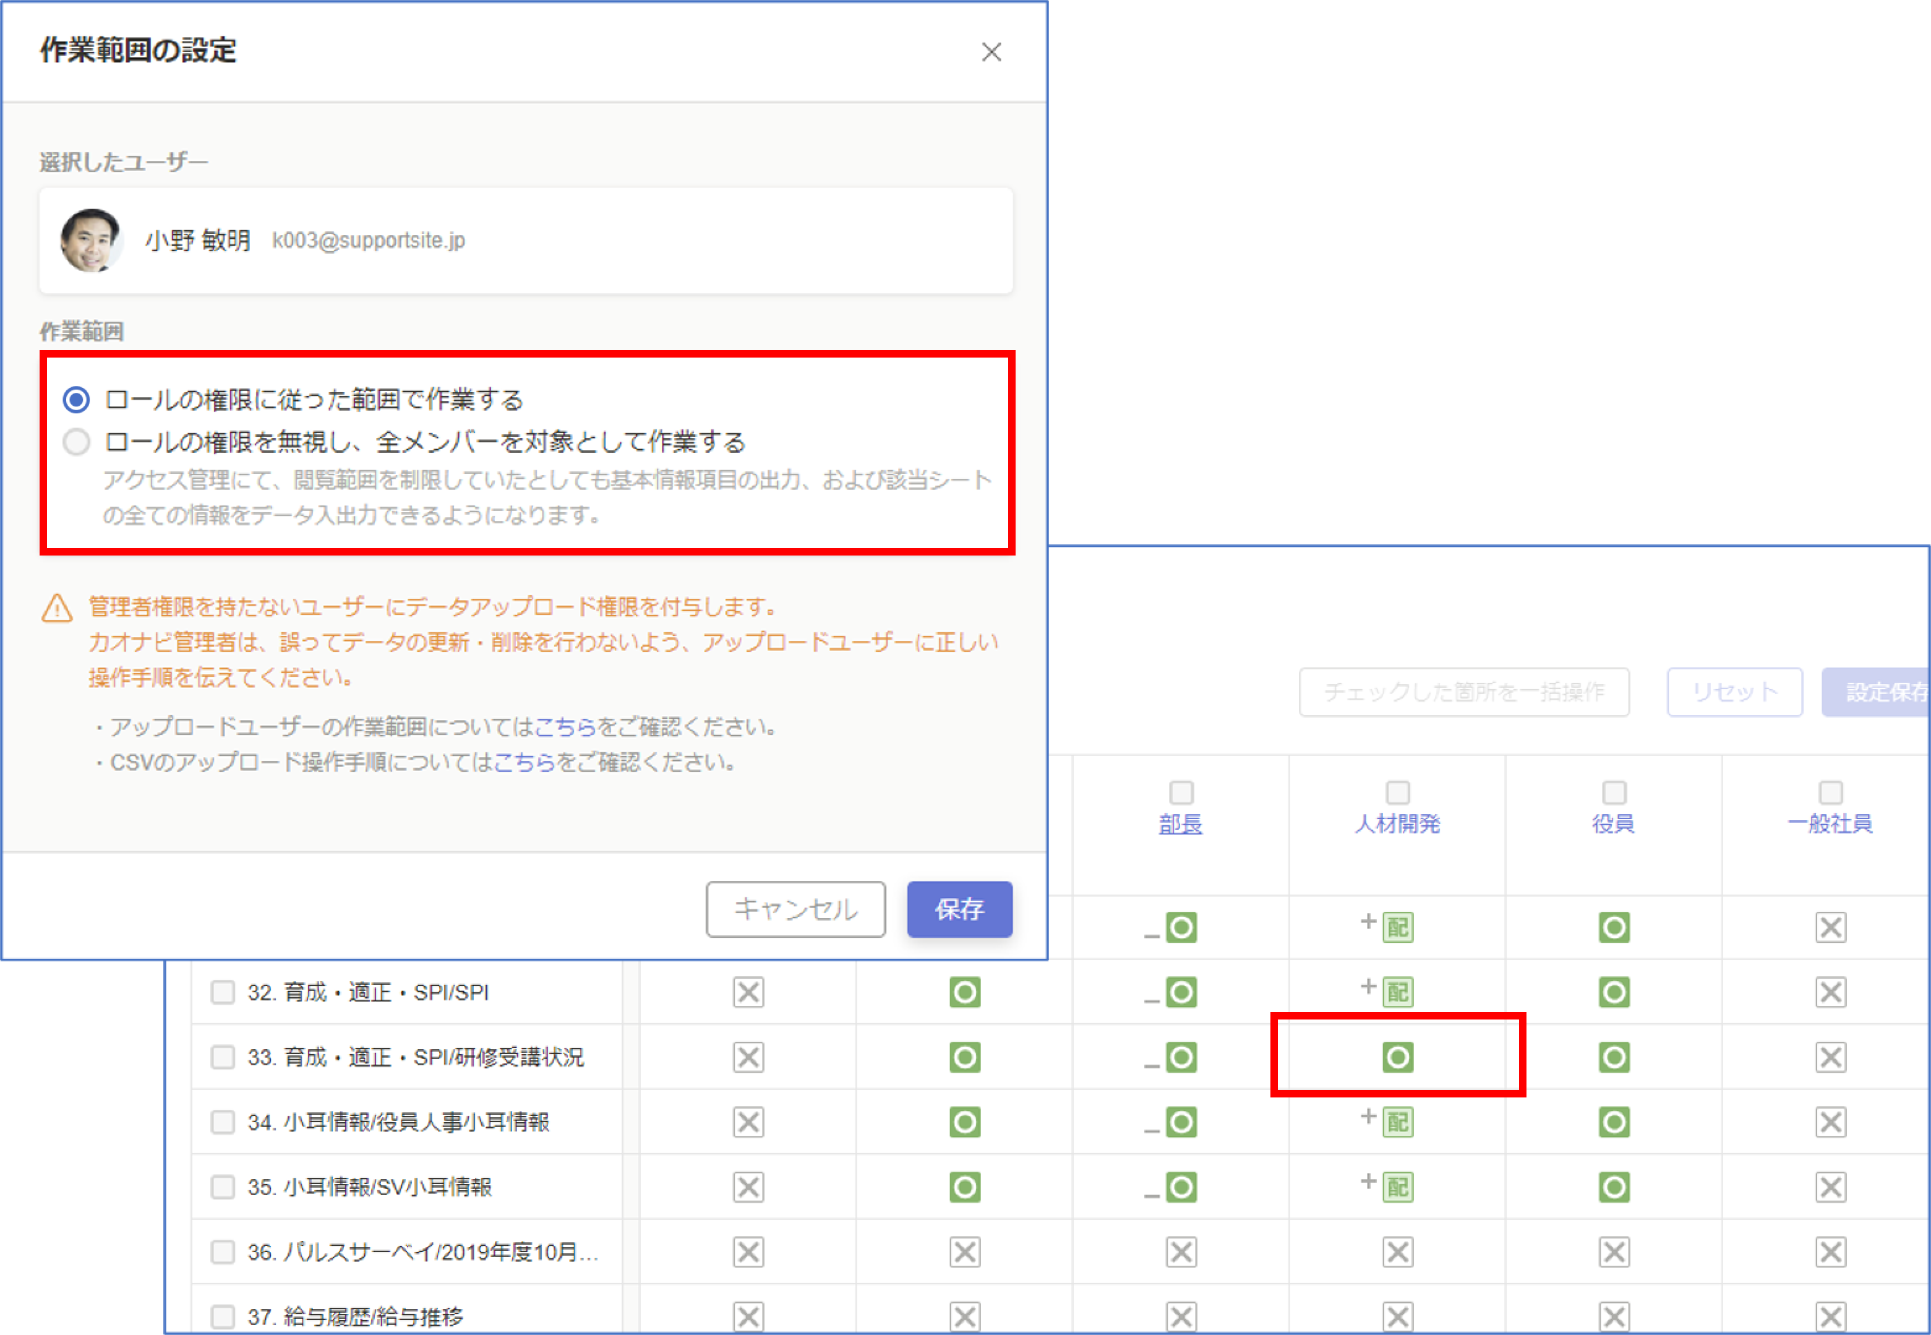Open こちら link about 作業範囲

pos(565,727)
